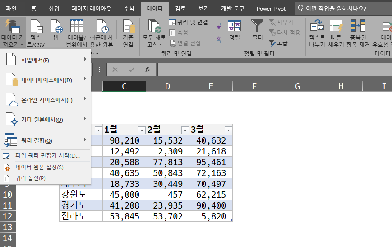Click the fx insert function icon

pos(148,70)
